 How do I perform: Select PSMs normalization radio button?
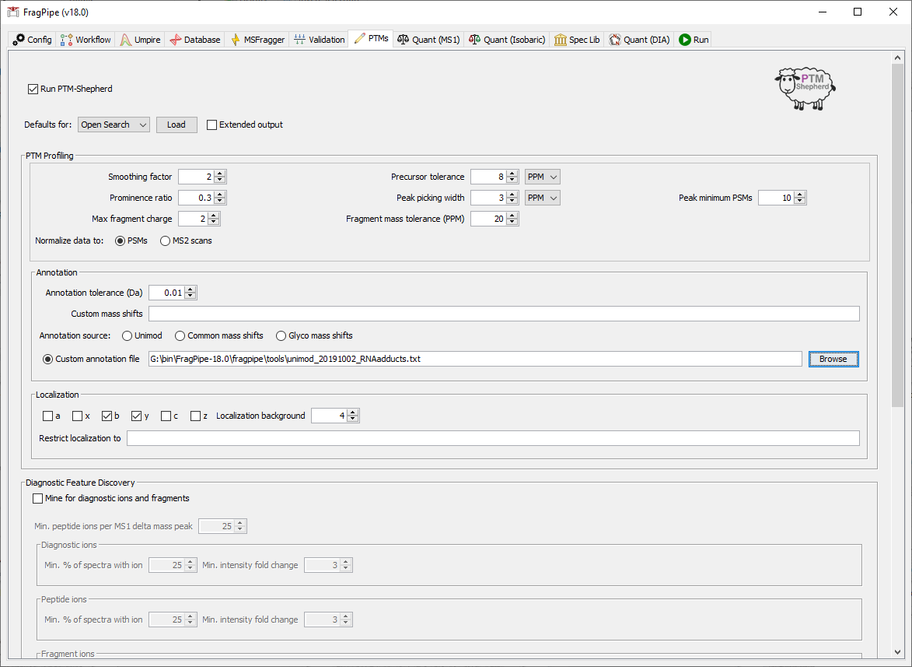click(120, 241)
